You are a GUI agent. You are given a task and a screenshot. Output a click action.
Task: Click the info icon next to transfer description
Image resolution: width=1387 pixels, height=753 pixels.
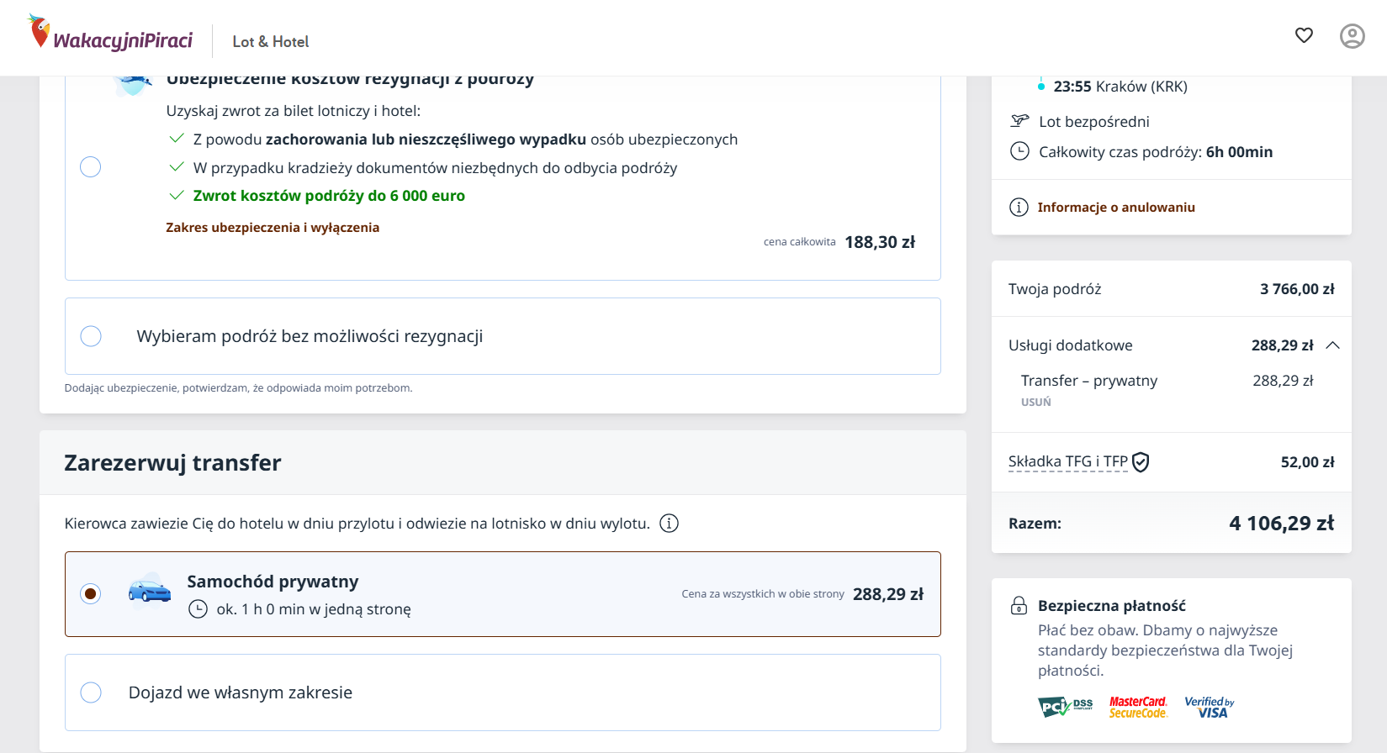coord(669,524)
